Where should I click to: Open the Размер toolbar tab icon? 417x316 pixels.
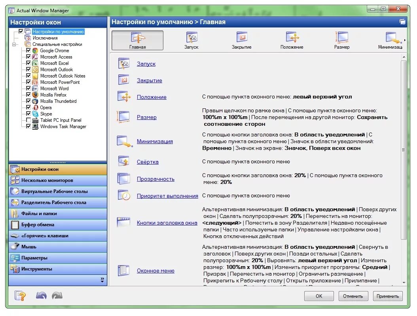pos(342,37)
